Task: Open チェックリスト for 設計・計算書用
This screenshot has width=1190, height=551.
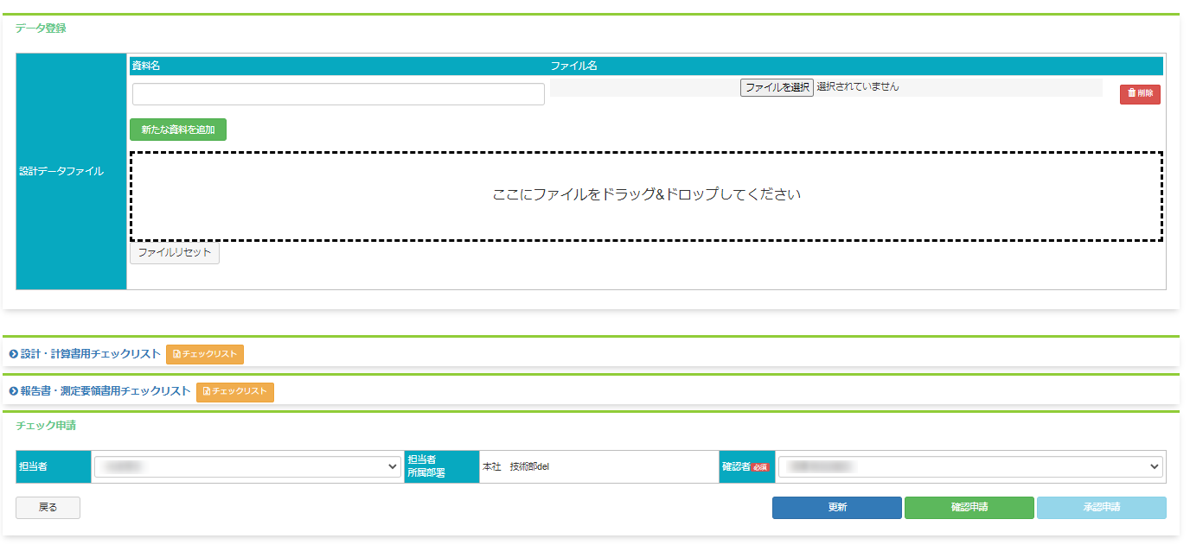Action: point(205,354)
